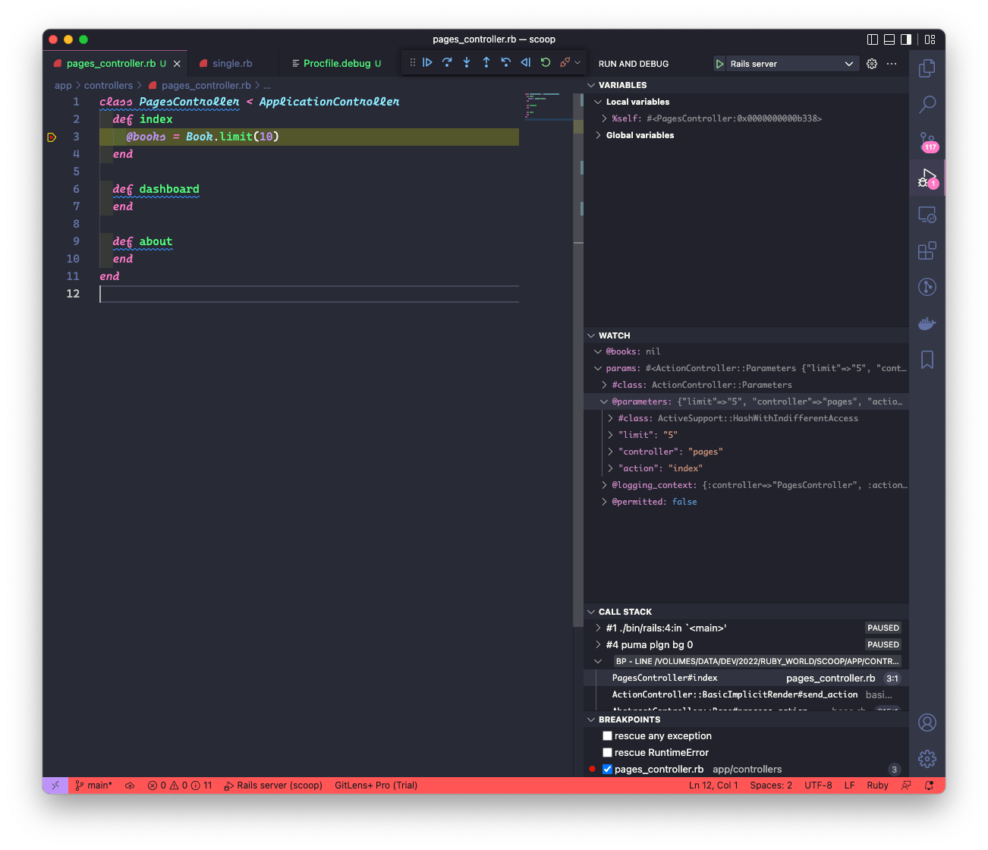Click the Restart debug session icon
This screenshot has width=988, height=850.
[x=546, y=62]
